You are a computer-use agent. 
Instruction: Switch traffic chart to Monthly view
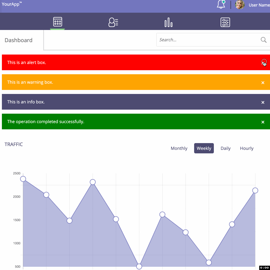click(179, 148)
